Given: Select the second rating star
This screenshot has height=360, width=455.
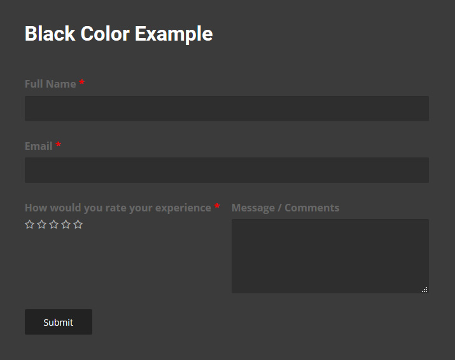Looking at the screenshot, I should [x=41, y=224].
